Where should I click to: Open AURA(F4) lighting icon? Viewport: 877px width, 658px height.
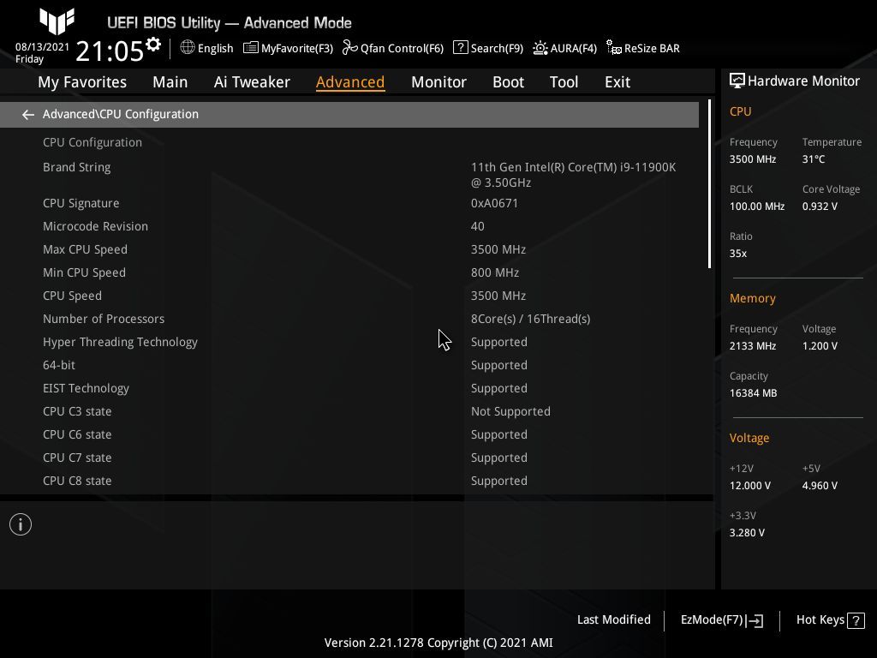click(x=540, y=48)
